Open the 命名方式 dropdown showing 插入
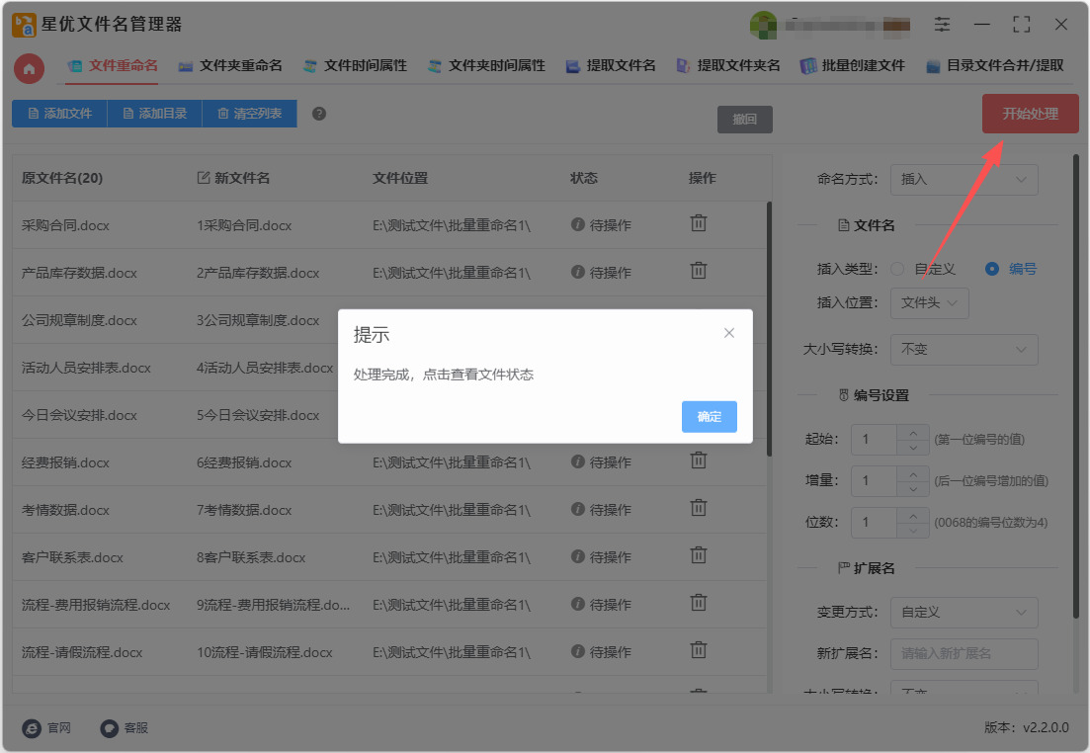Viewport: 1090px width, 753px height. point(964,180)
